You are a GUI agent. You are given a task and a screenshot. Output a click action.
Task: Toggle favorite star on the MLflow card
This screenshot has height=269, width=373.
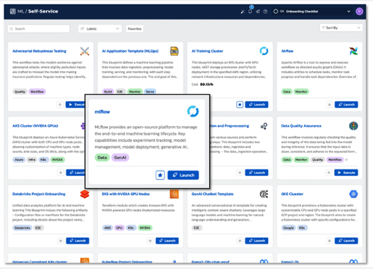[160, 175]
